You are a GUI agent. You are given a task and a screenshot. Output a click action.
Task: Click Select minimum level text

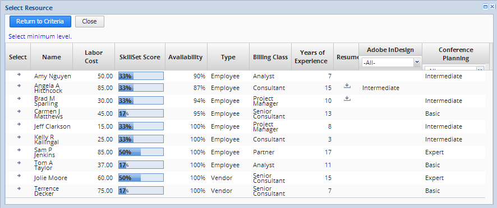click(x=40, y=37)
